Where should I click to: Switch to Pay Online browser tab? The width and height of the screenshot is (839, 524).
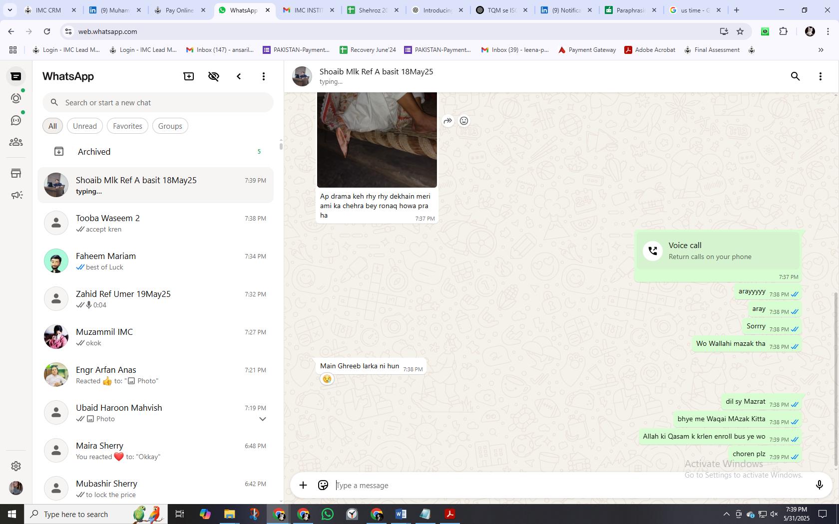click(179, 10)
